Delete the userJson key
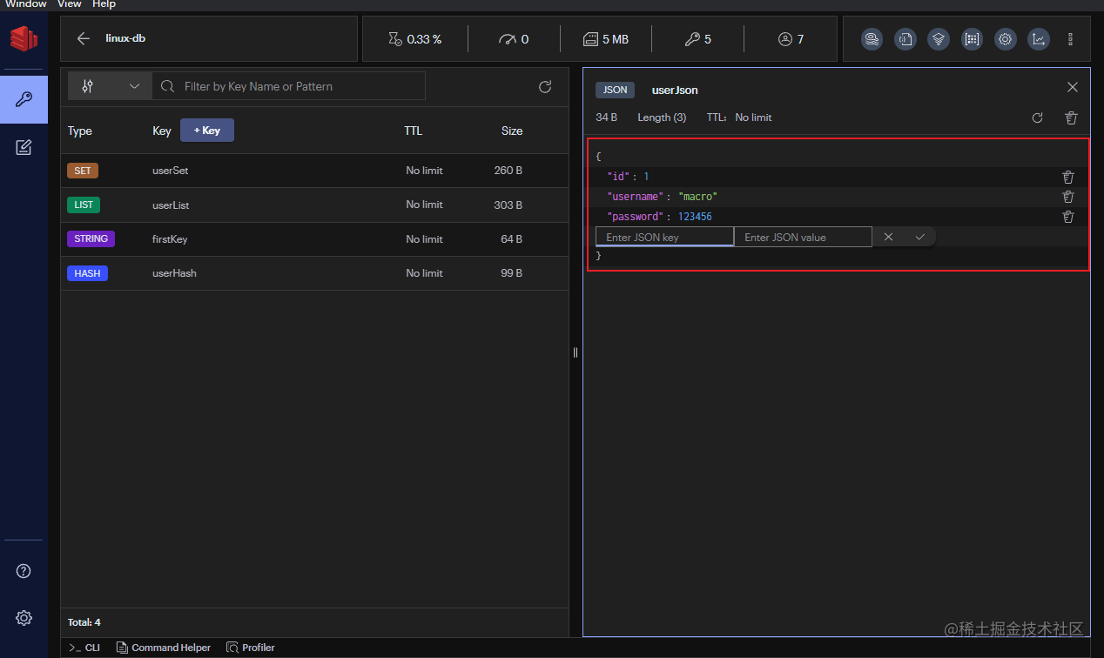Screen dimensions: 1104x658 pyautogui.click(x=1072, y=117)
